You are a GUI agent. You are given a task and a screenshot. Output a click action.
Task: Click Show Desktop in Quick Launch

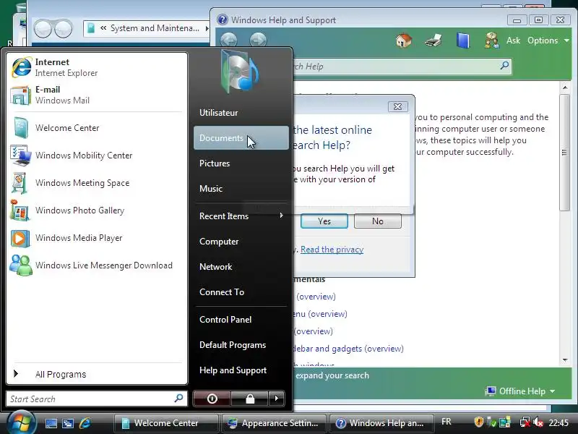coord(51,423)
